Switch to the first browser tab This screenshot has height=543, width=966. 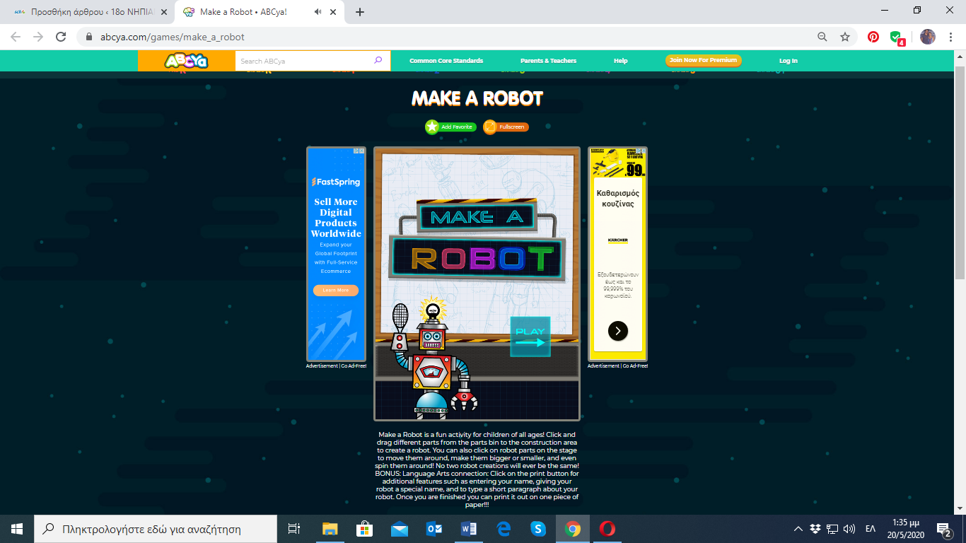(x=85, y=12)
